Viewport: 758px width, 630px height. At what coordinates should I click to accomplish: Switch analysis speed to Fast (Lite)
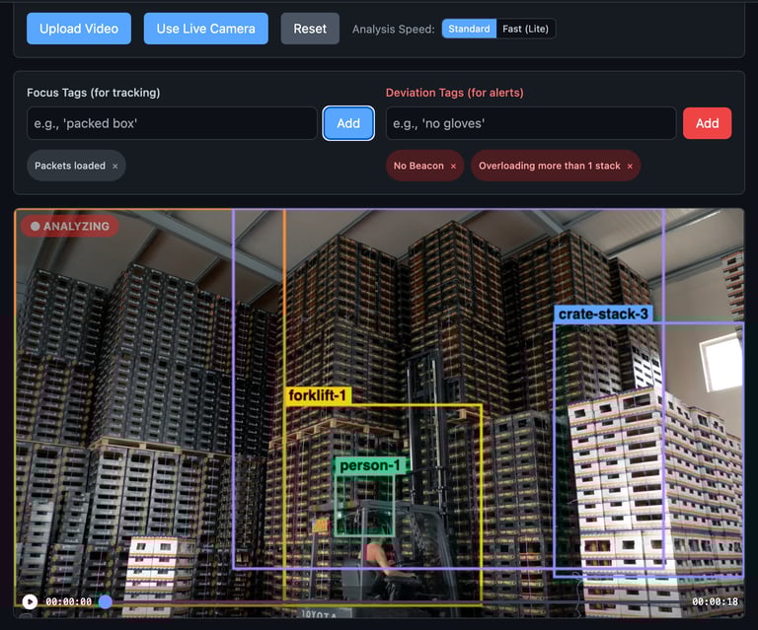[x=525, y=29]
